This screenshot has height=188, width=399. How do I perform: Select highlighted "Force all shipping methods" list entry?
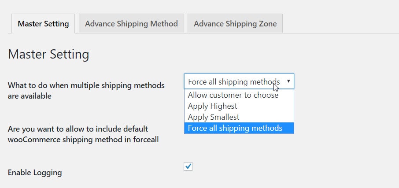click(235, 128)
